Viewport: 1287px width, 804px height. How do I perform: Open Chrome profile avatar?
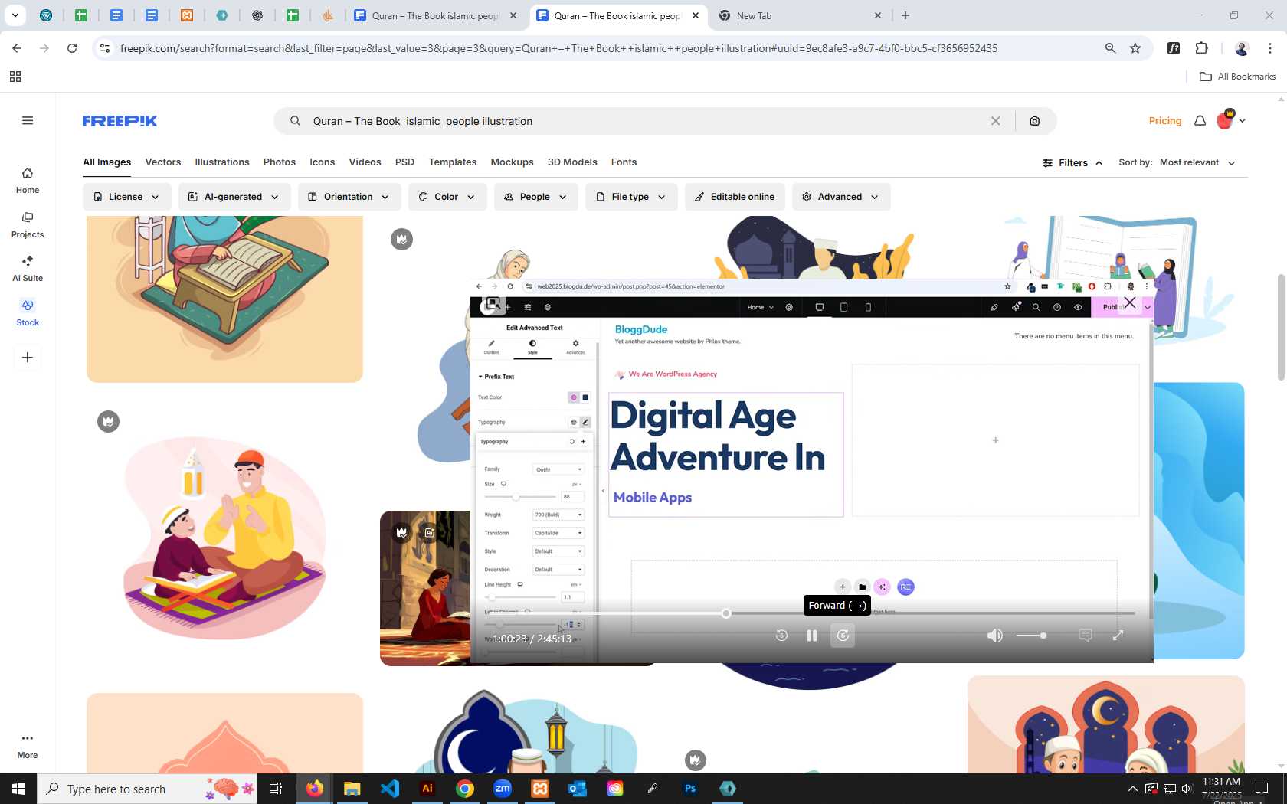[1242, 48]
